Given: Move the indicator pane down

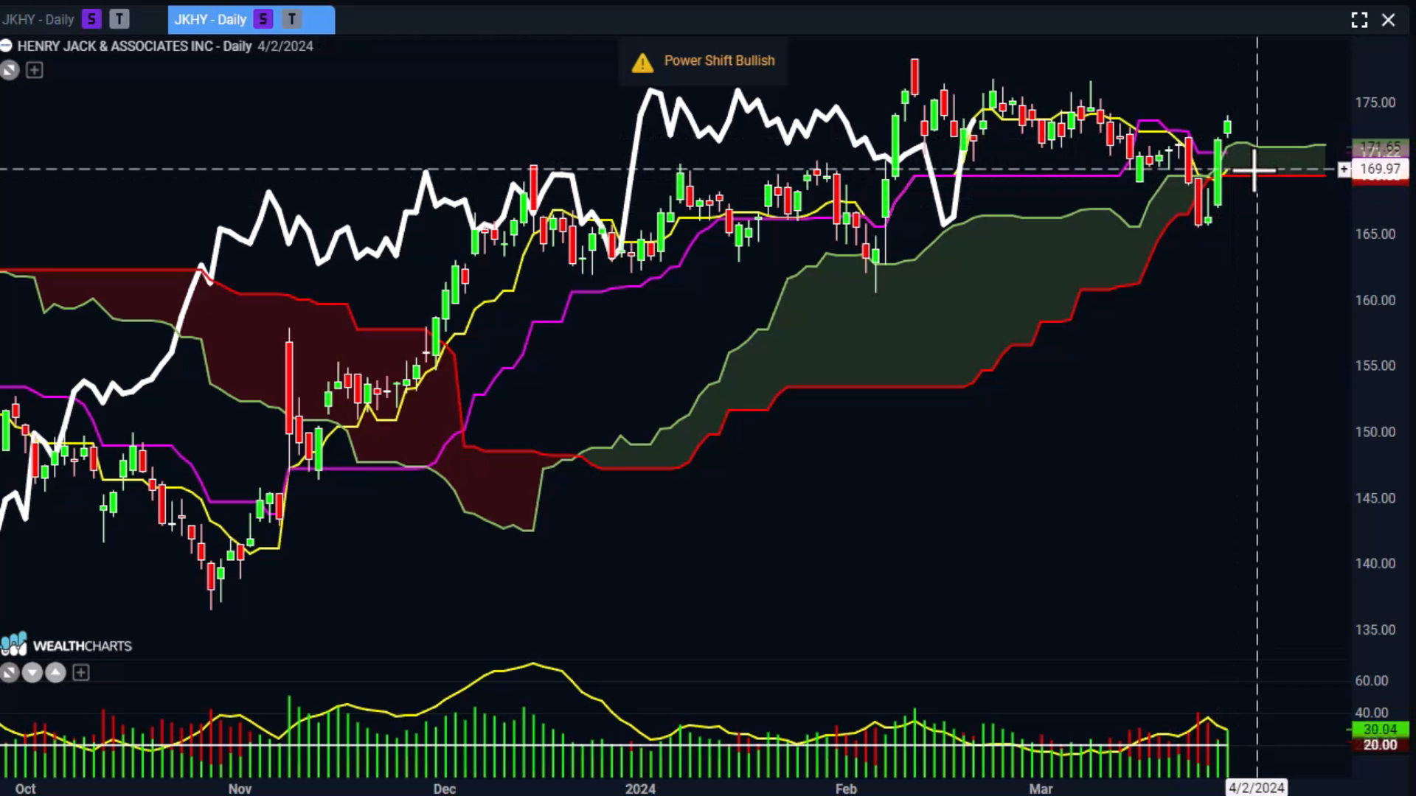Looking at the screenshot, I should click(x=32, y=672).
